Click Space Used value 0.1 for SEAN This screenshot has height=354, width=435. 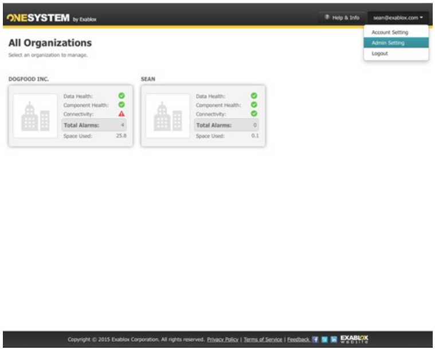[255, 136]
